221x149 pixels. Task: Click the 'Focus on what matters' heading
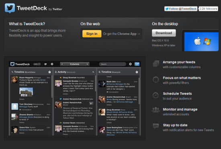coord(182,78)
